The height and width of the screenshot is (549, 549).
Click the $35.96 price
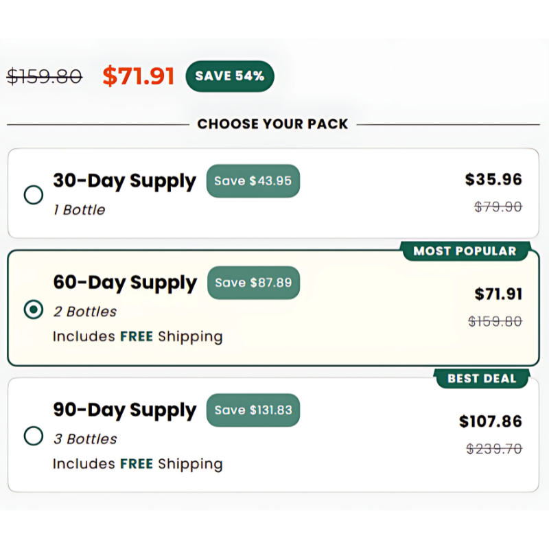coord(493,180)
